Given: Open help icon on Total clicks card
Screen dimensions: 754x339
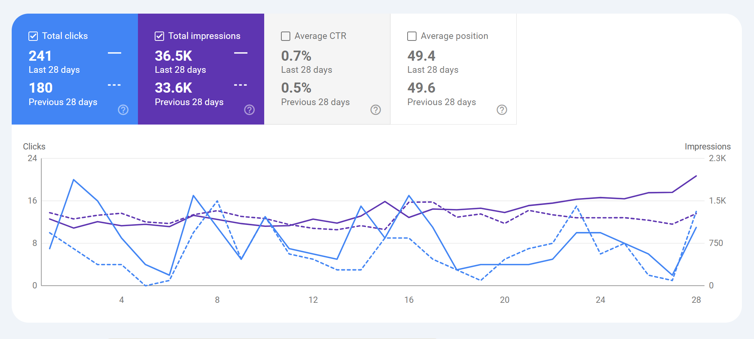Looking at the screenshot, I should click(x=123, y=110).
